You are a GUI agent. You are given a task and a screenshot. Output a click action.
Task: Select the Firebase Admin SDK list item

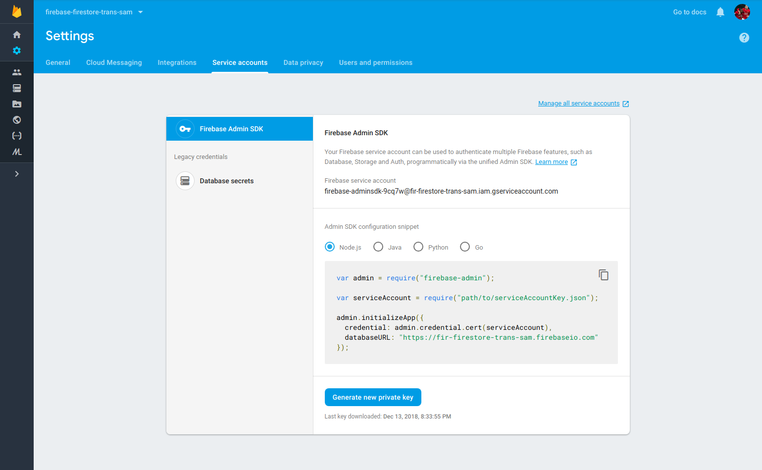pos(240,129)
